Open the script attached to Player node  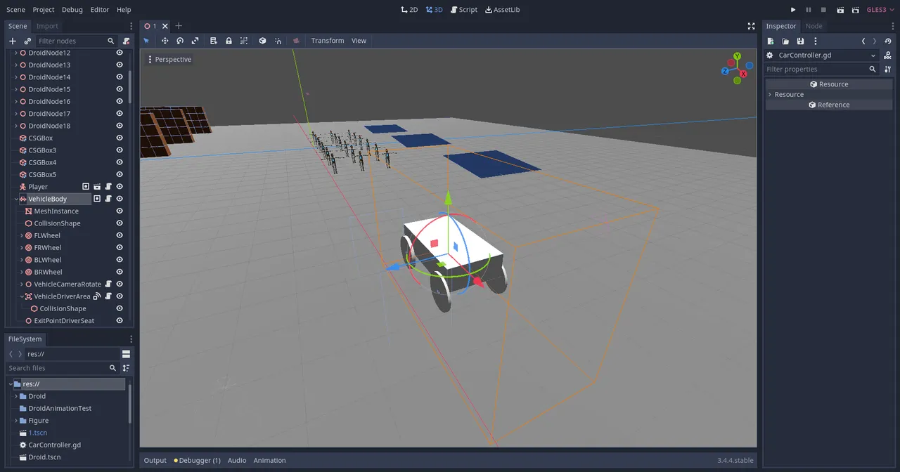[x=107, y=186]
